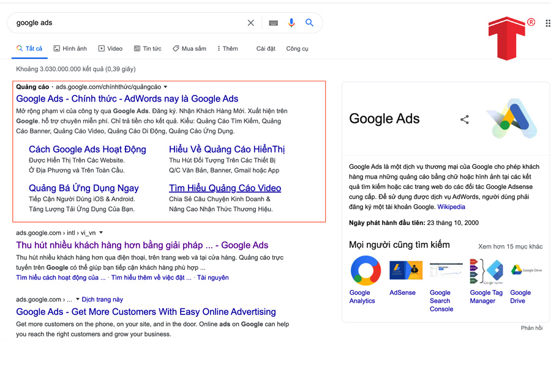Open the on-screen keyboard icon
The height and width of the screenshot is (367, 551).
tap(274, 23)
